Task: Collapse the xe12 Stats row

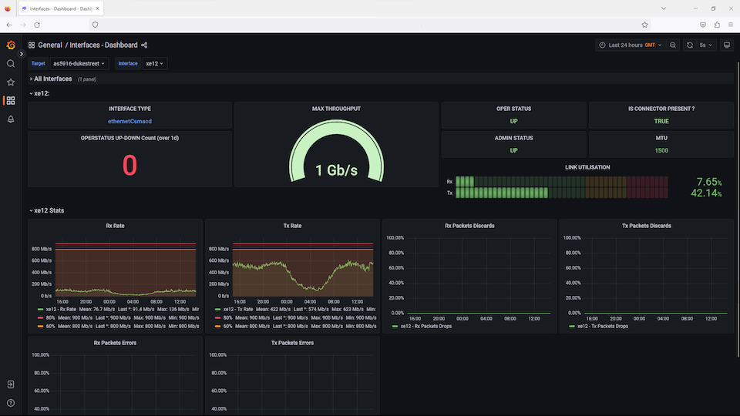Action: [47, 210]
